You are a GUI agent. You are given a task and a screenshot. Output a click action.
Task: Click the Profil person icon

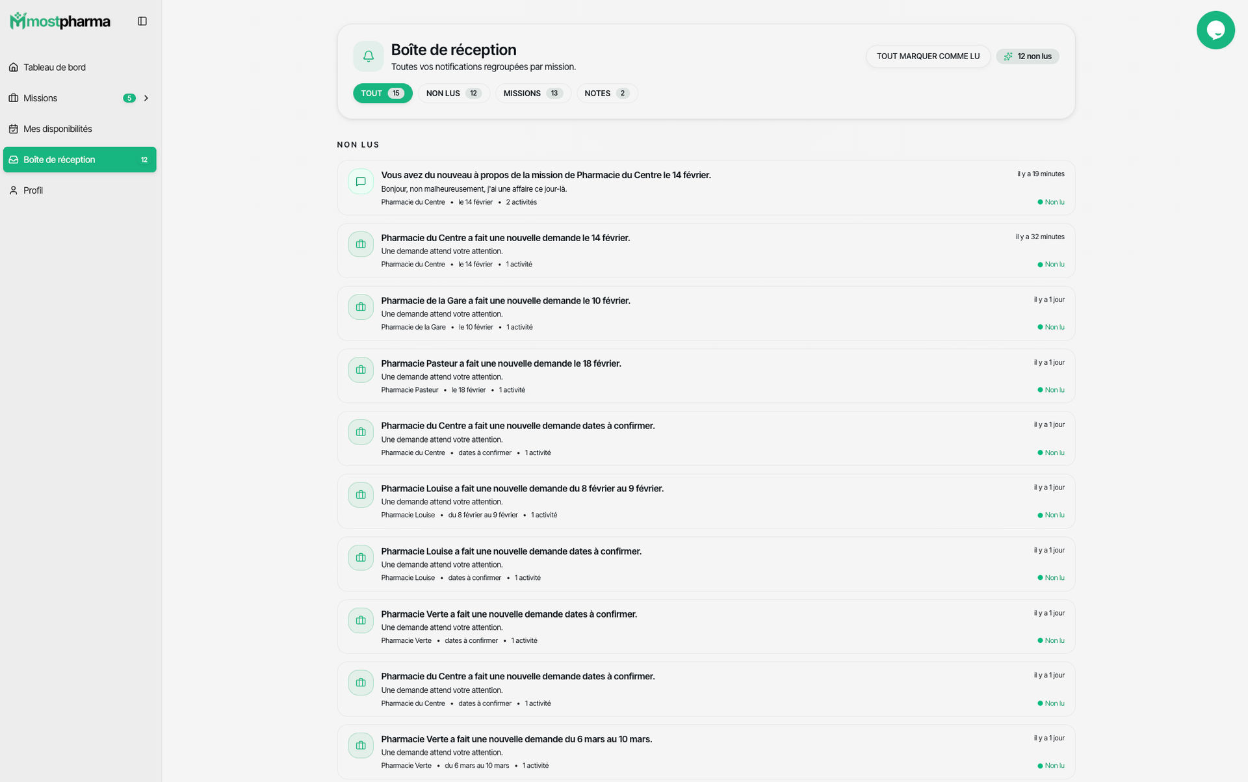click(14, 190)
